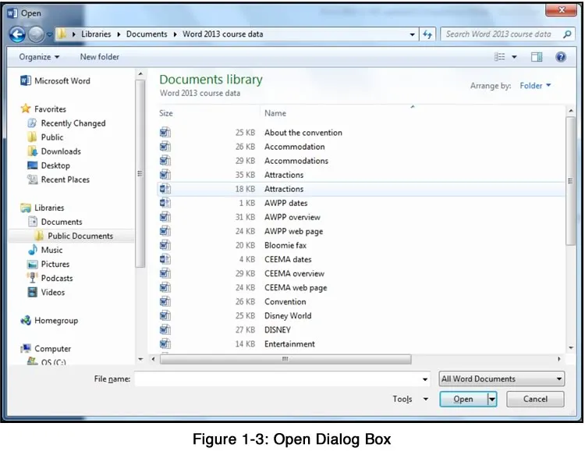Open the Arrange by Folder dropdown

tap(535, 86)
